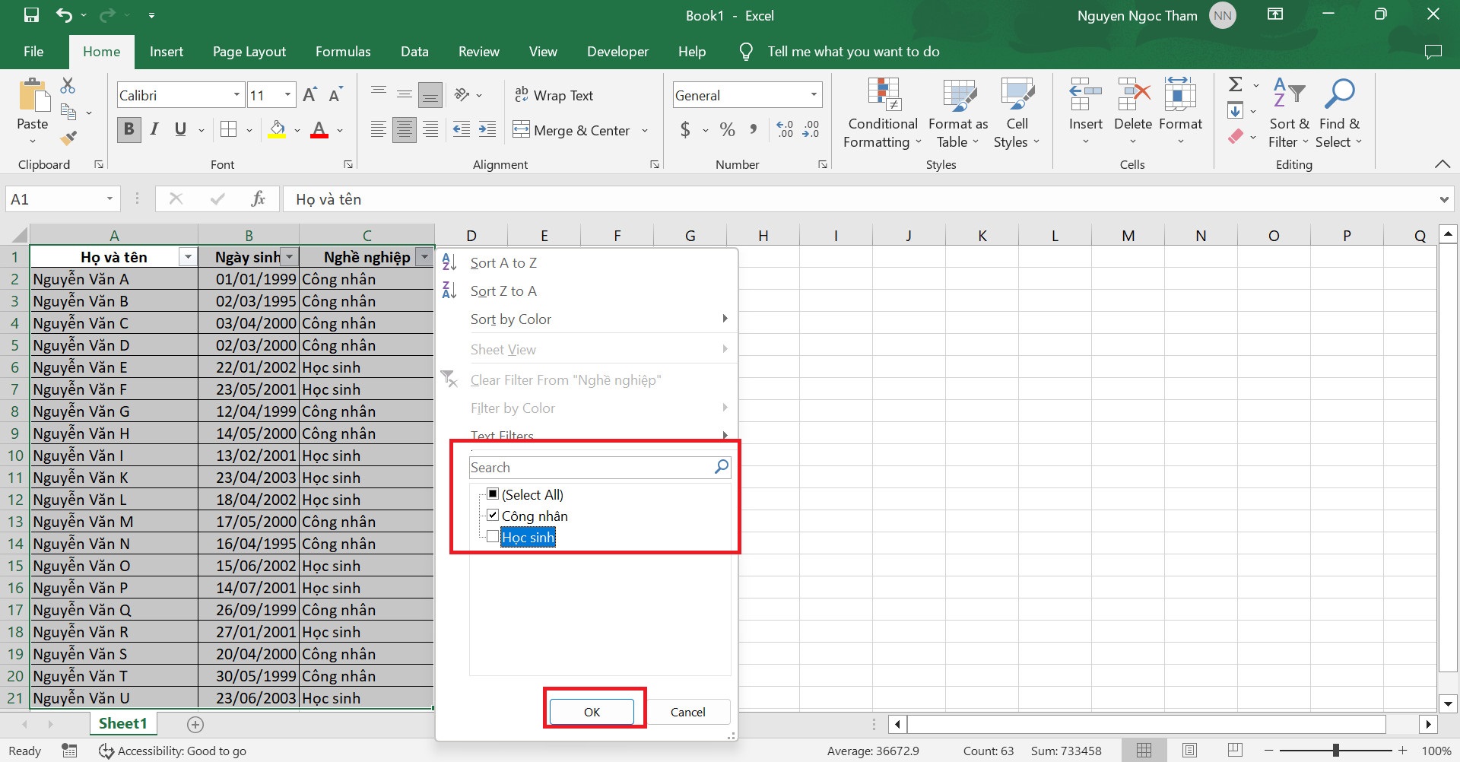Open Conditional Formatting menu

coord(883,113)
